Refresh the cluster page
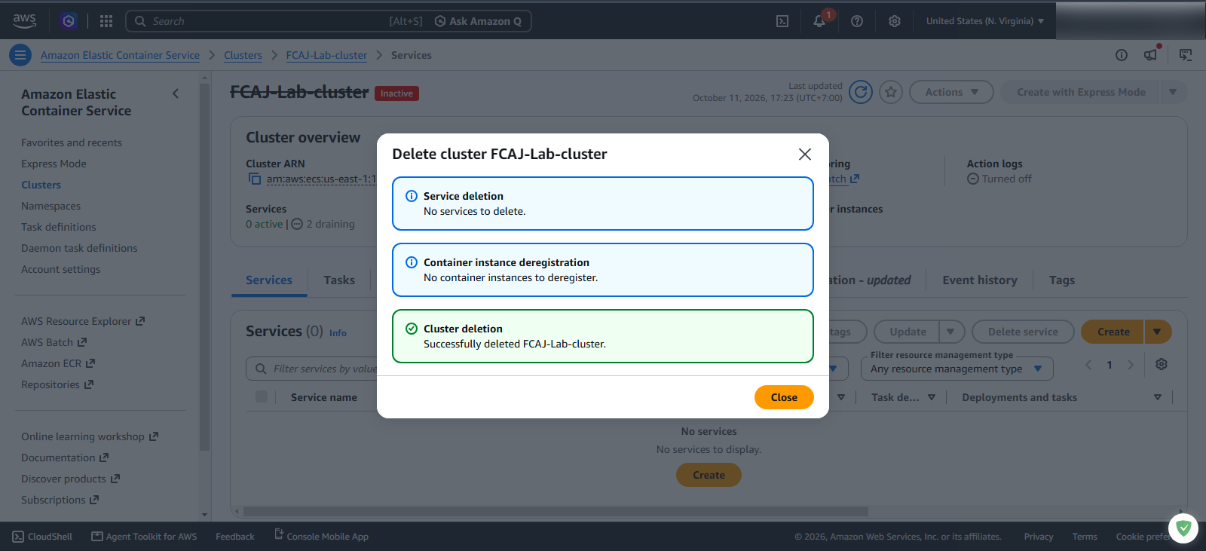Screen dimensions: 1206x551 861,92
